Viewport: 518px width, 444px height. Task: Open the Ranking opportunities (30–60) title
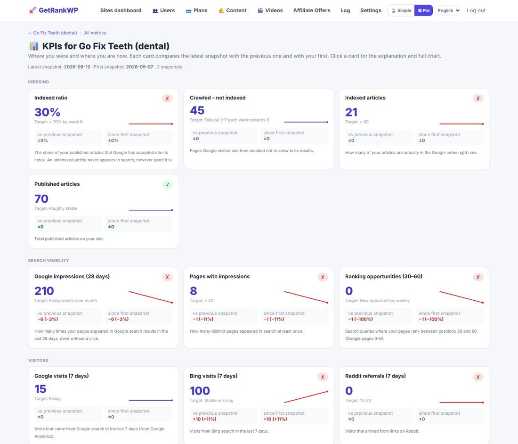384,276
